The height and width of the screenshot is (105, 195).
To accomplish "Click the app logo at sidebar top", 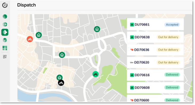I will [x=5, y=5].
